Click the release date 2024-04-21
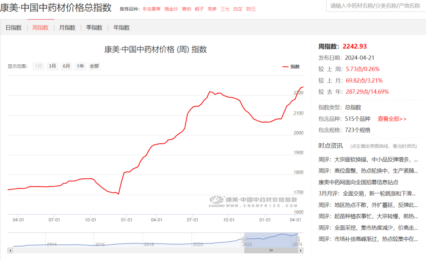 [359, 58]
